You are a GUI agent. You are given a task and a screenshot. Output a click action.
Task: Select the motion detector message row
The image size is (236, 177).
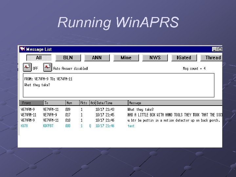[121, 120]
